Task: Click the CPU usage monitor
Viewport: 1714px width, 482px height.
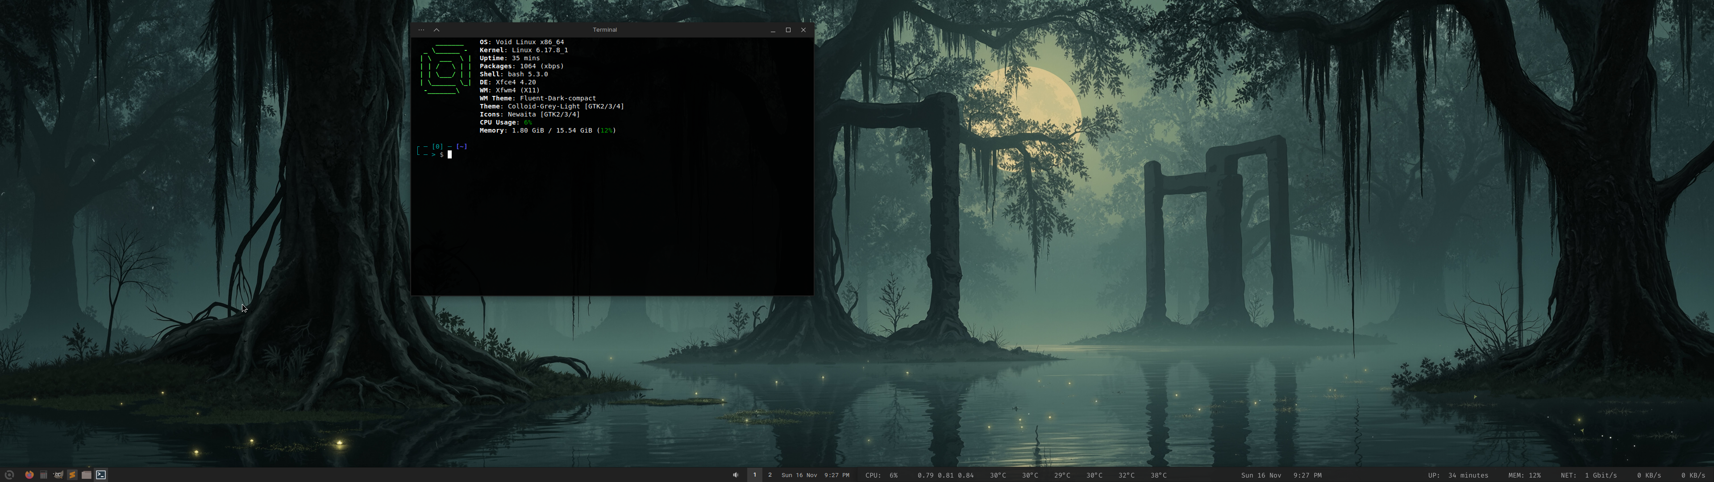Action: click(x=881, y=475)
